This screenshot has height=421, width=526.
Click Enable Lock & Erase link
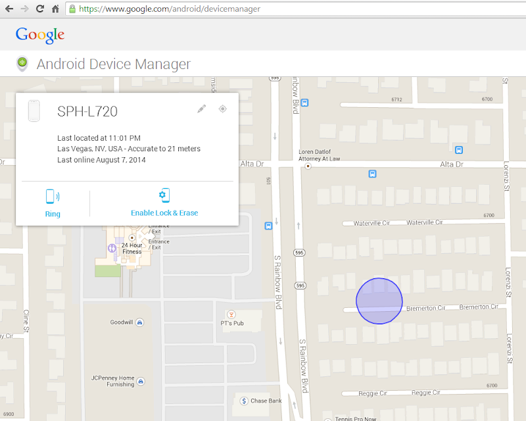(x=164, y=213)
